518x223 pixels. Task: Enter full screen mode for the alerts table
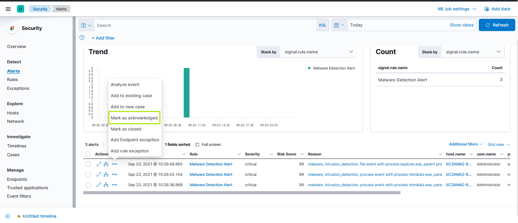pos(208,144)
